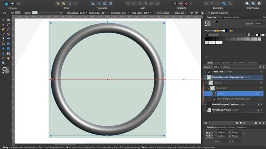The width and height of the screenshot is (266, 149).
Task: Click the Align Bottom icon in Align group
Action: pos(158,4)
